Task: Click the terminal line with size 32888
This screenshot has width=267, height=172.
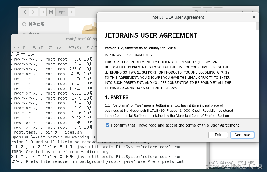Action: pyautogui.click(x=52, y=74)
